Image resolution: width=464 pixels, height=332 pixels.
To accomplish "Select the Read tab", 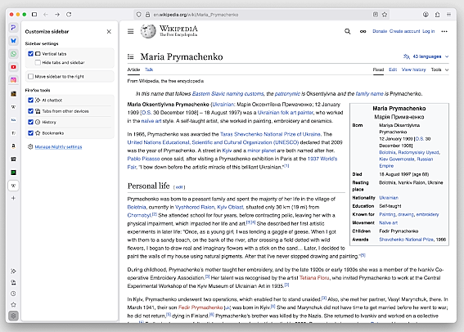I will 378,70.
